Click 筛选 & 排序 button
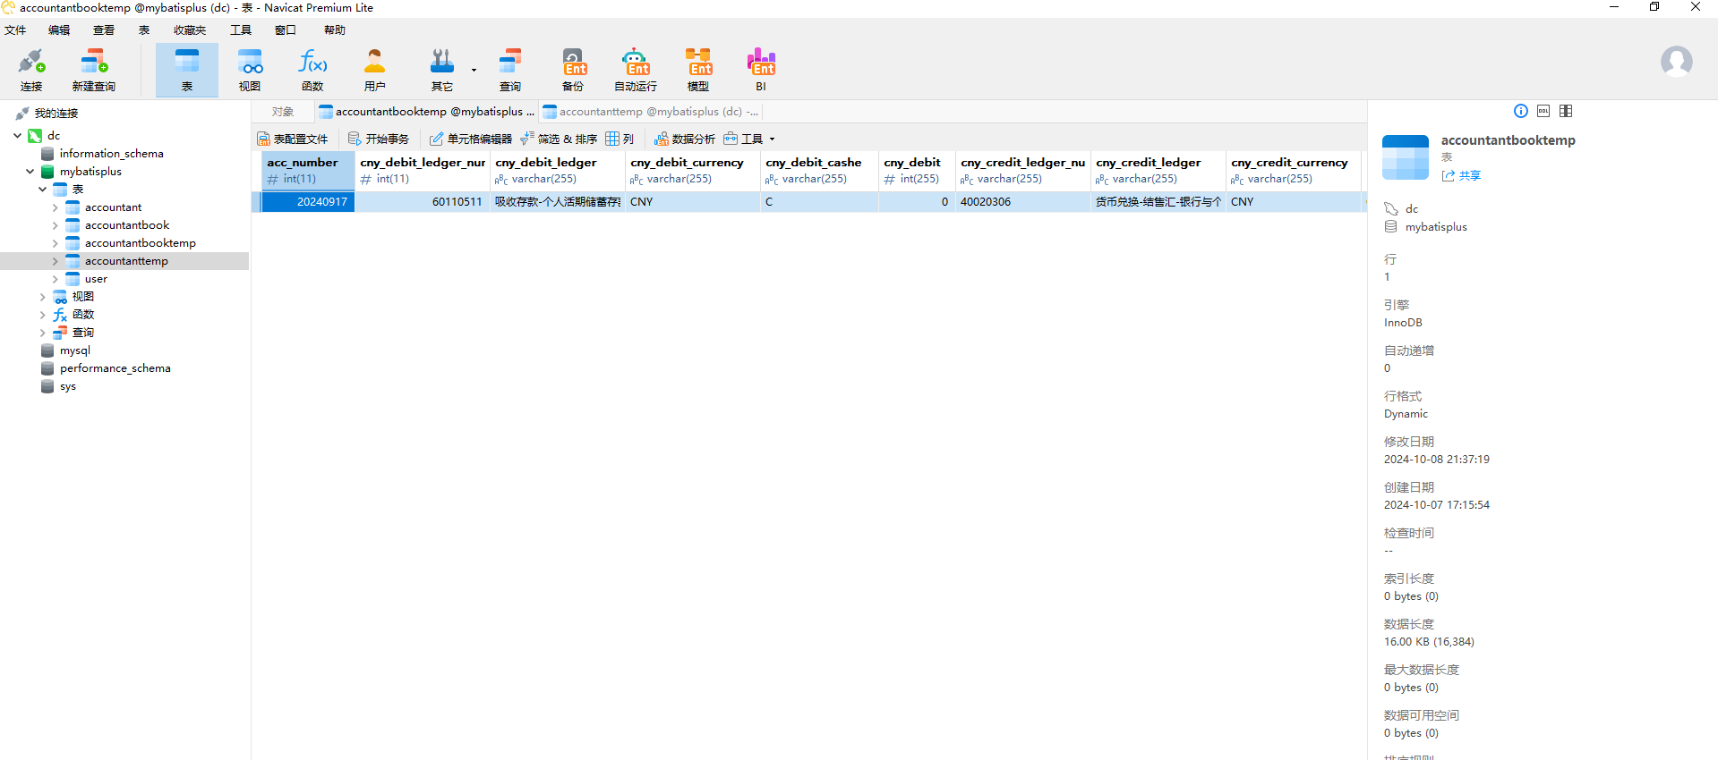Image resolution: width=1718 pixels, height=760 pixels. pos(559,139)
